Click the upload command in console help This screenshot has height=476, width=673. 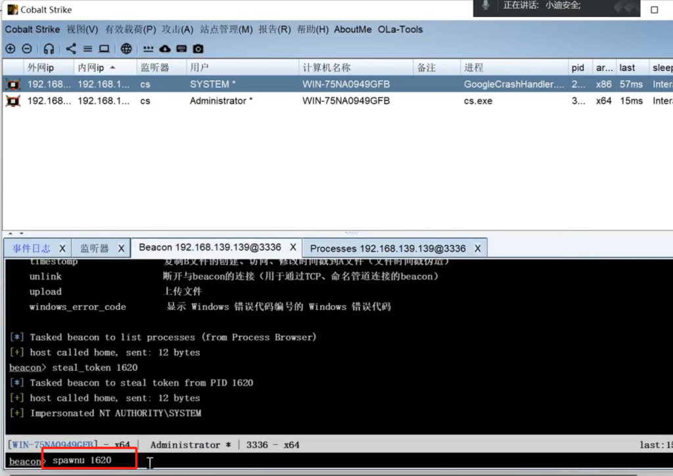click(x=45, y=292)
